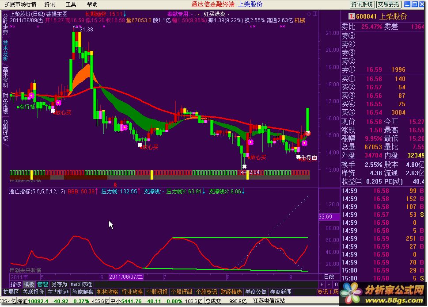Open the 基本资料 sidebar tab

5,77
